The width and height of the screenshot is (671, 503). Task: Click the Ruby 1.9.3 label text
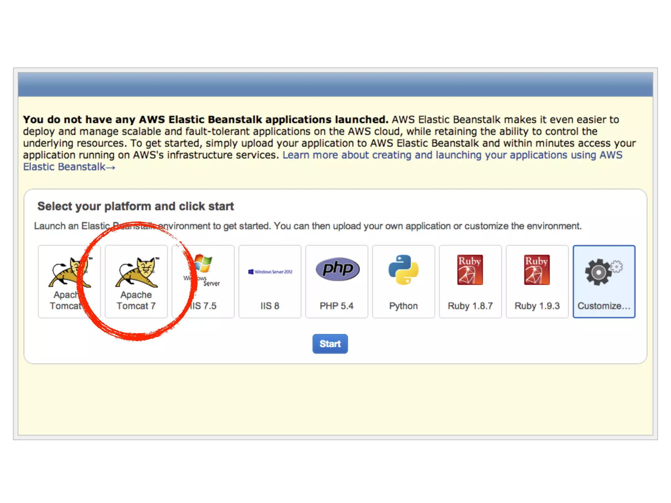tap(537, 306)
